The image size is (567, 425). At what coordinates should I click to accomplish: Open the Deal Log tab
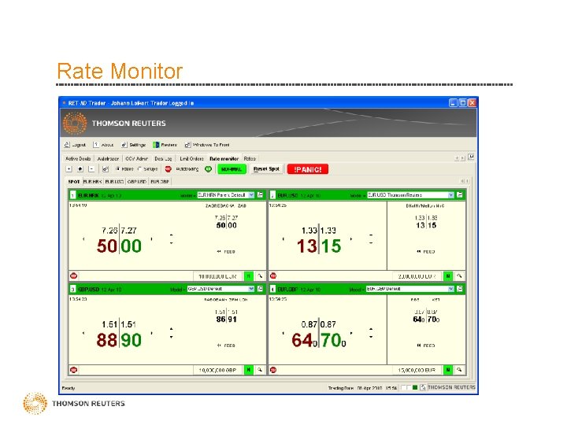[x=163, y=159]
